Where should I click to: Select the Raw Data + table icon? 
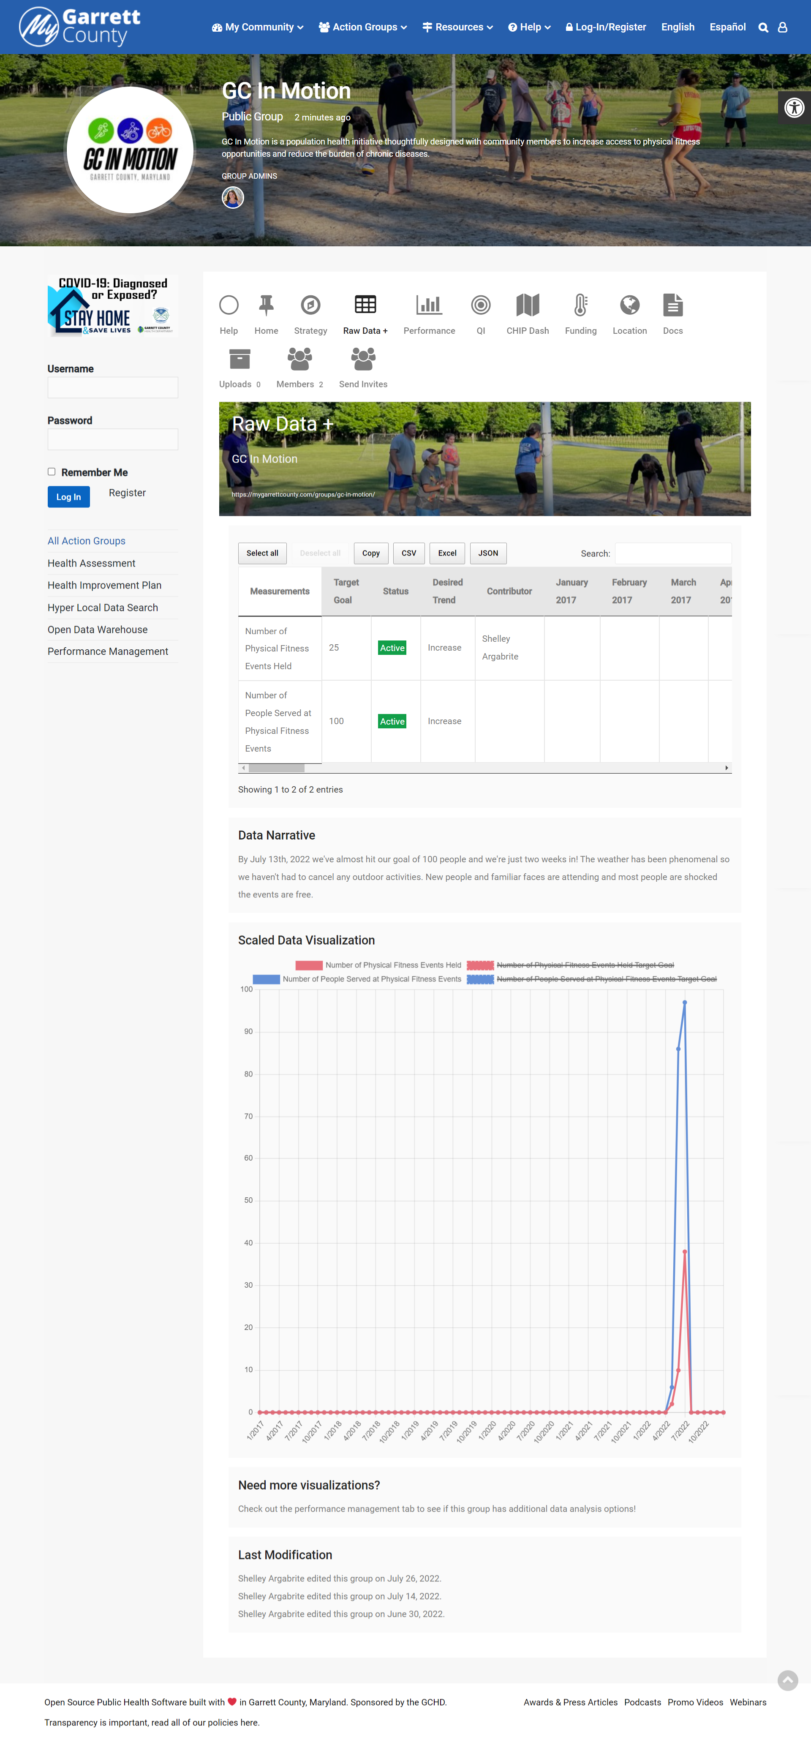pos(365,305)
